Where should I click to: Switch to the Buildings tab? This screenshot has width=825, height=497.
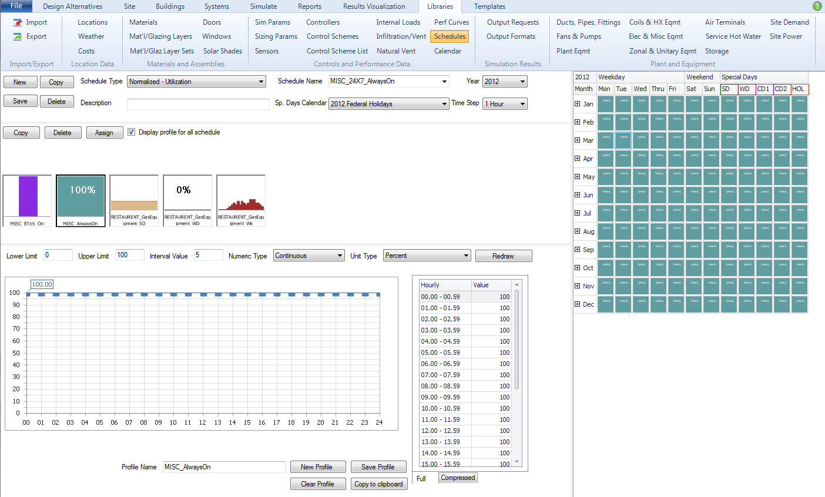point(170,6)
